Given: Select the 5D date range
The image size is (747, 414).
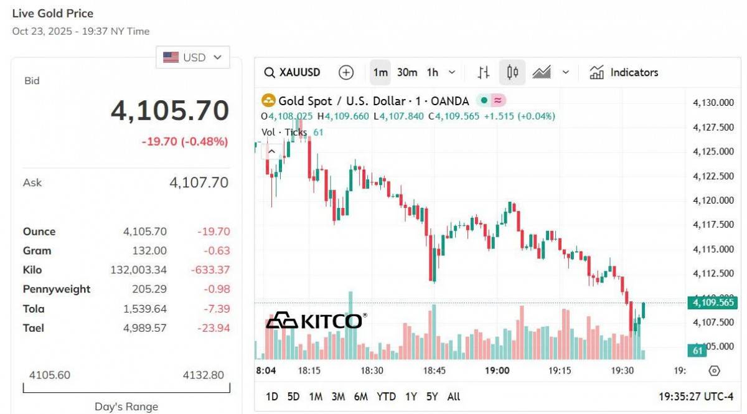Looking at the screenshot, I should (293, 397).
